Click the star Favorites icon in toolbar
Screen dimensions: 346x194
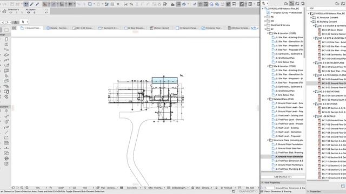pyautogui.click(x=200, y=4)
